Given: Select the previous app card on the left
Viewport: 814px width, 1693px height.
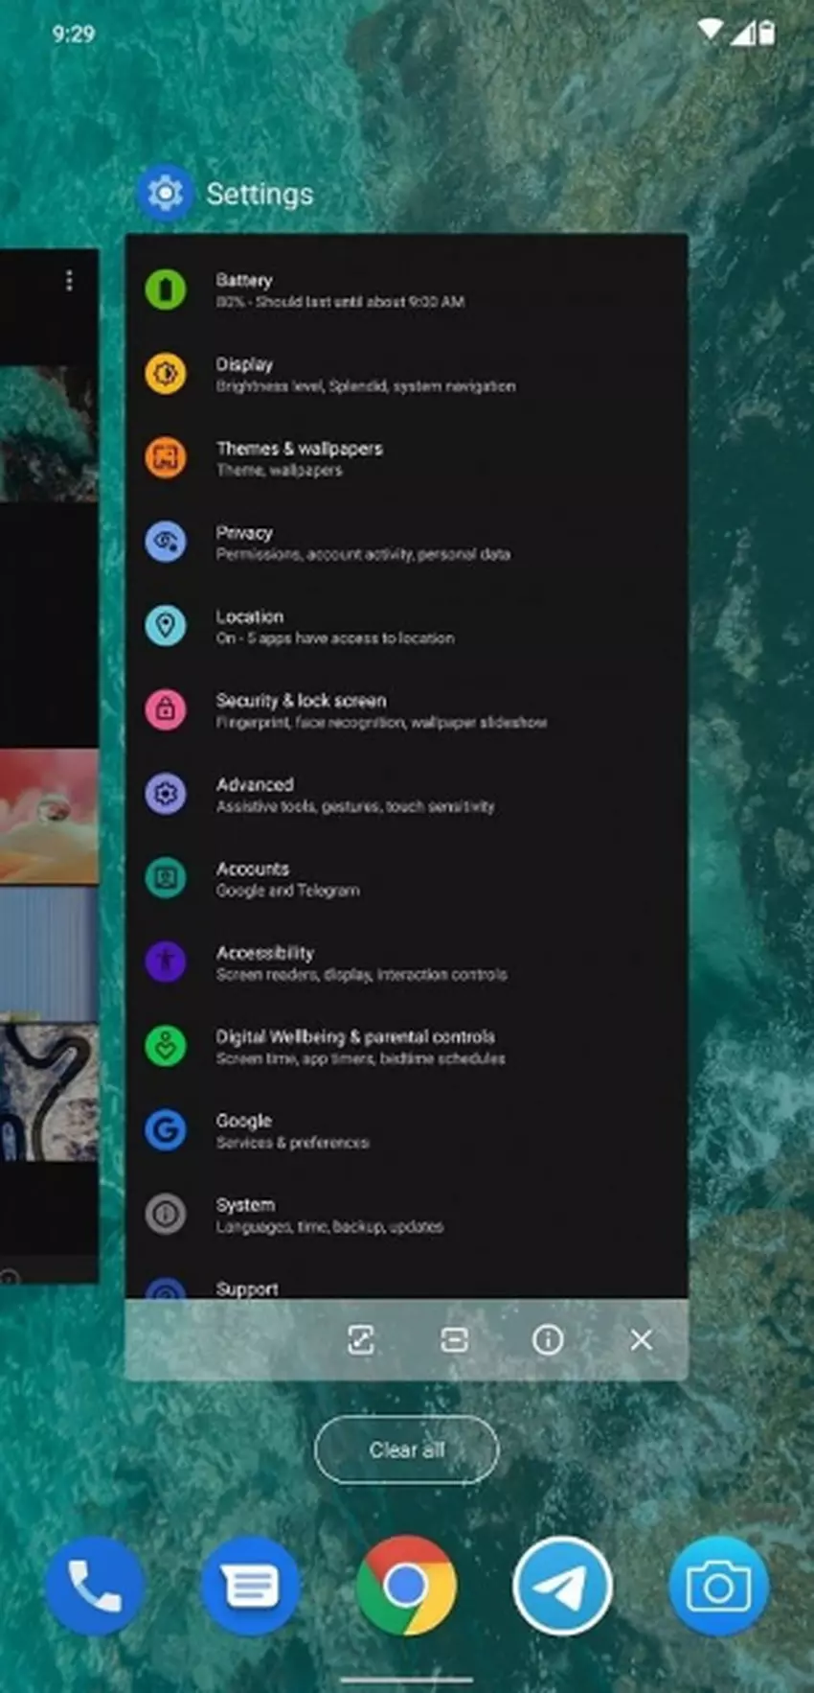Looking at the screenshot, I should [x=48, y=767].
